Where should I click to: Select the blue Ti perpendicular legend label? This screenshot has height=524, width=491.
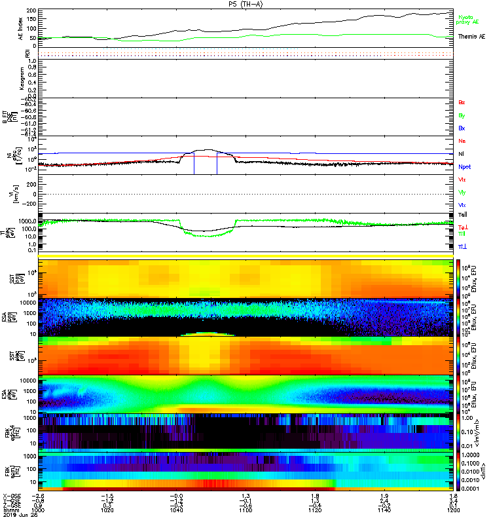pos(462,247)
